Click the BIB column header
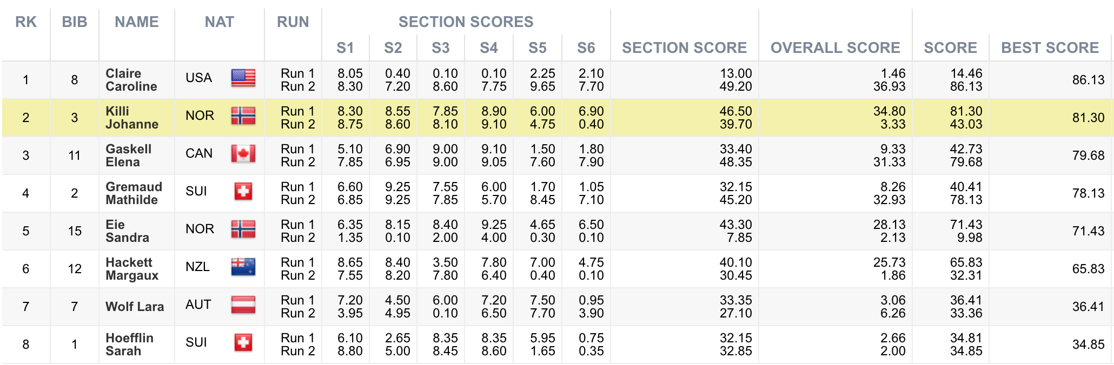This screenshot has height=365, width=1114. click(x=75, y=22)
